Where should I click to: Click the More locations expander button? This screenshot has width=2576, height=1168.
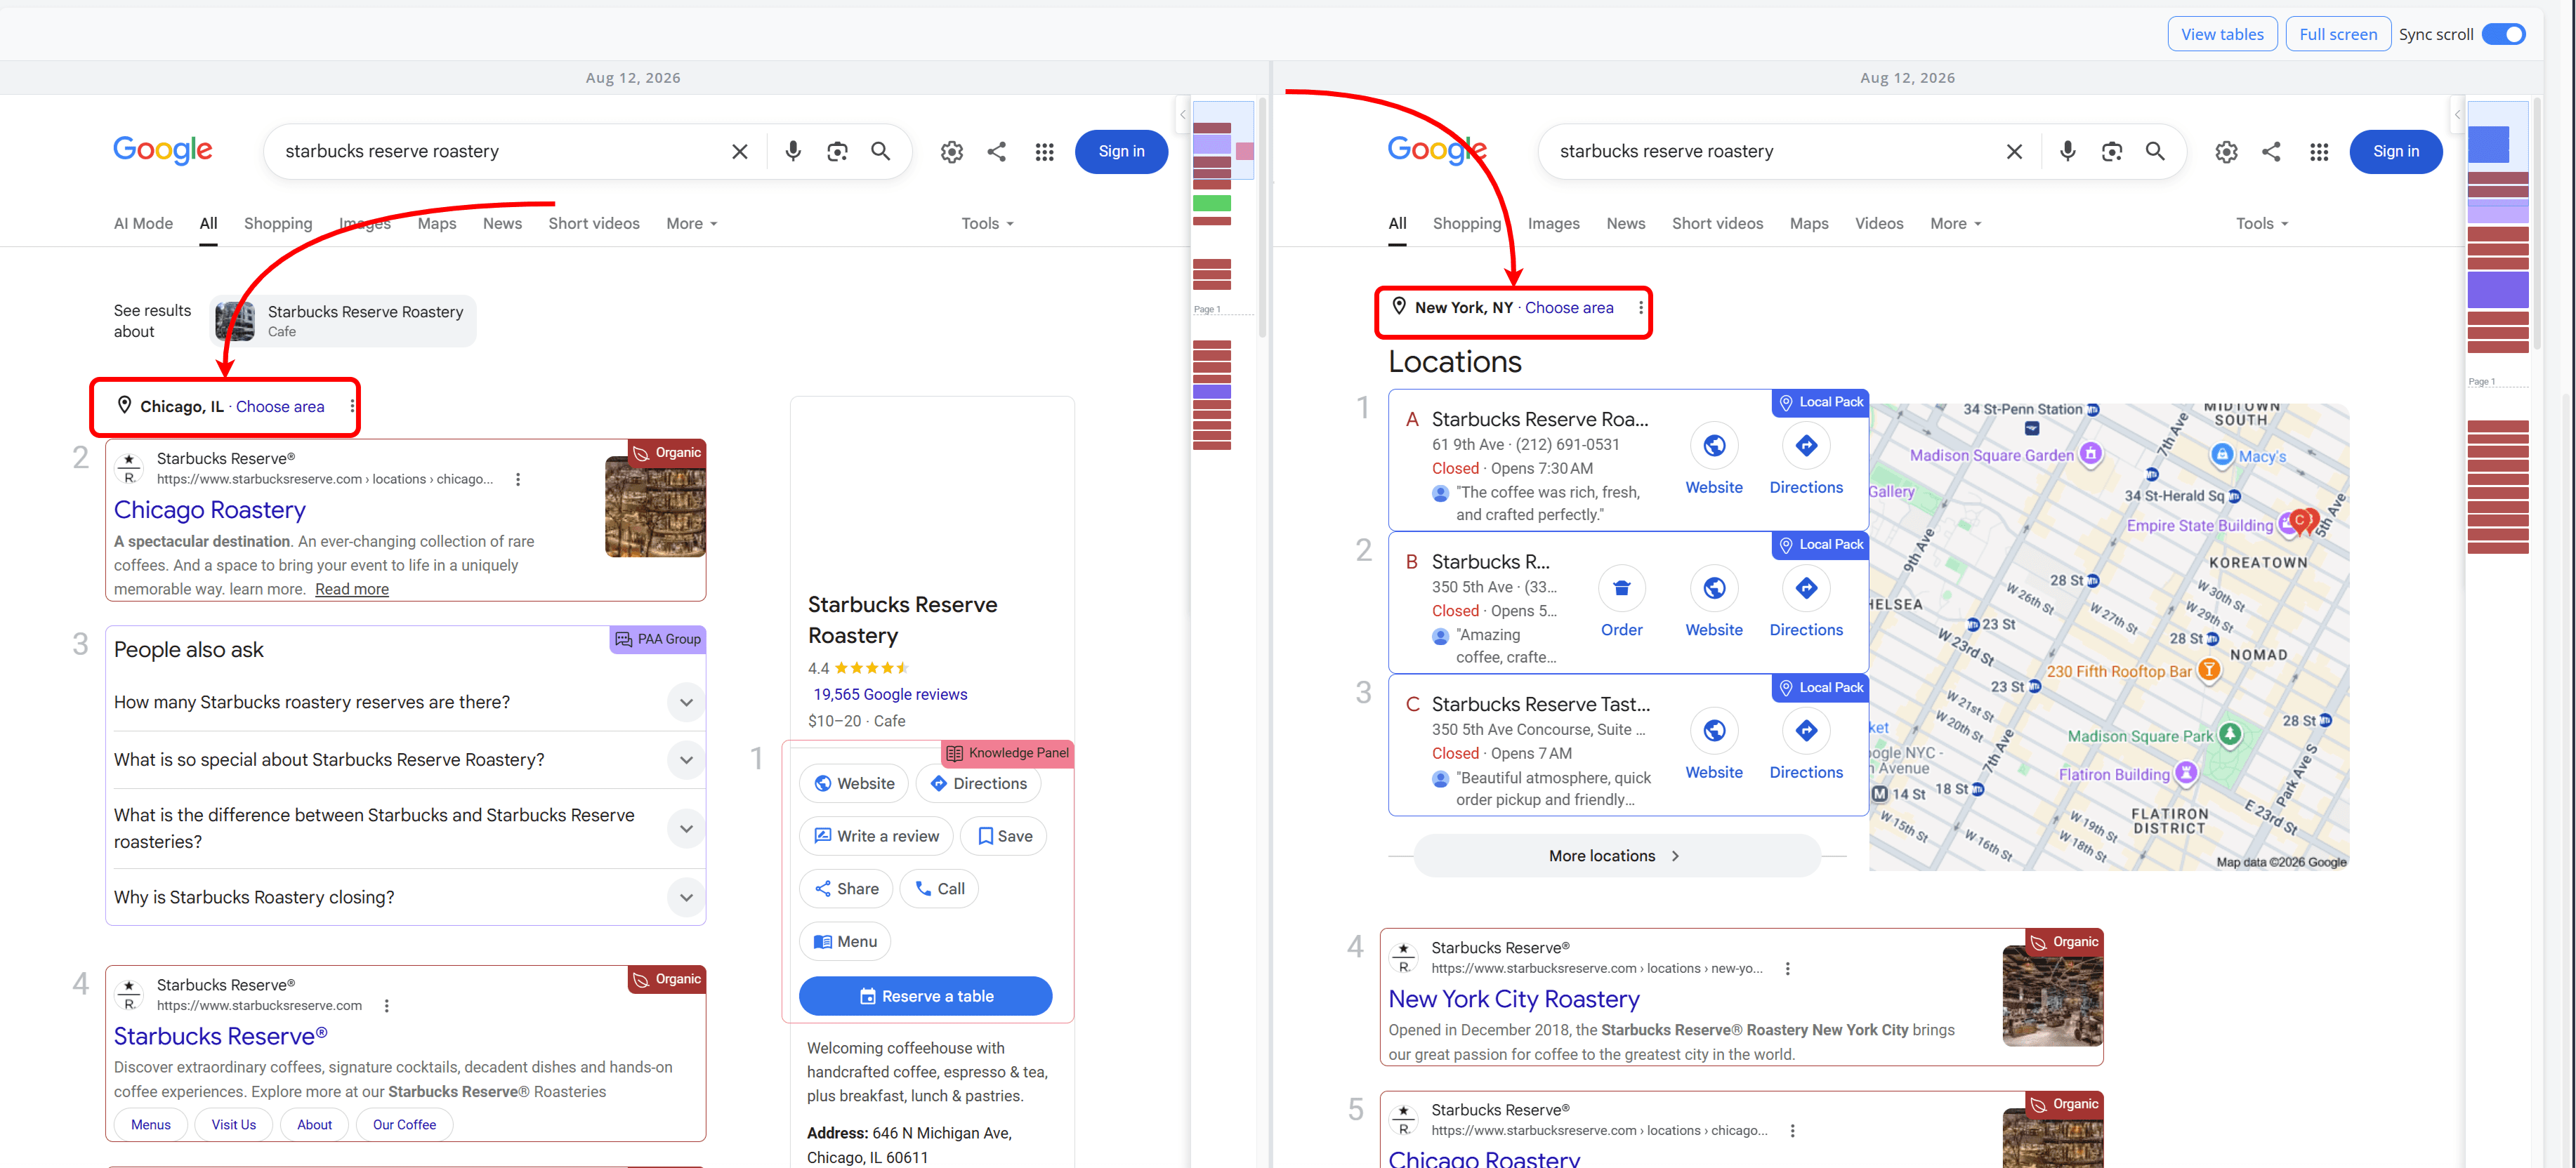click(1616, 856)
